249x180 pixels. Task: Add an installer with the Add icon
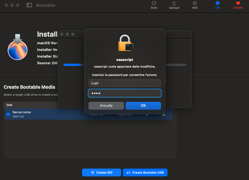(195, 5)
